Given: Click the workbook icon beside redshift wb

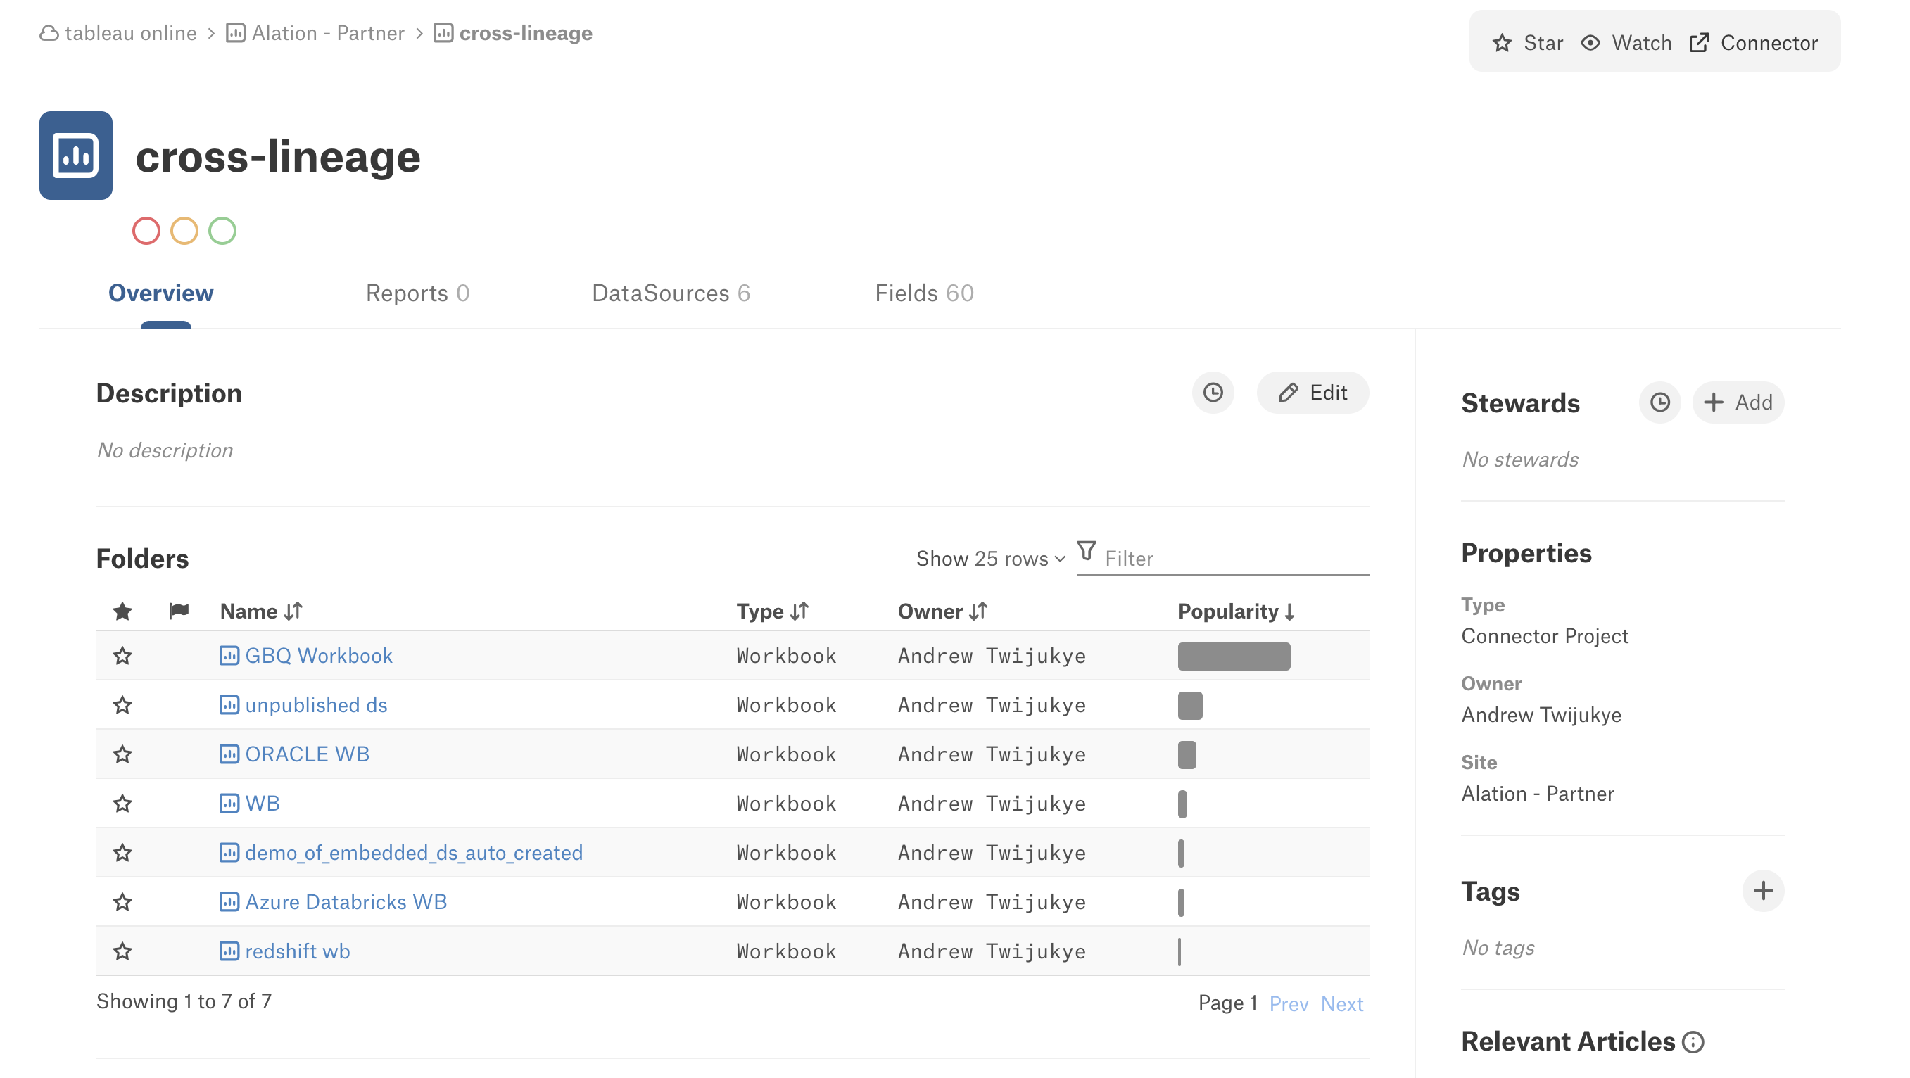Looking at the screenshot, I should click(x=229, y=951).
